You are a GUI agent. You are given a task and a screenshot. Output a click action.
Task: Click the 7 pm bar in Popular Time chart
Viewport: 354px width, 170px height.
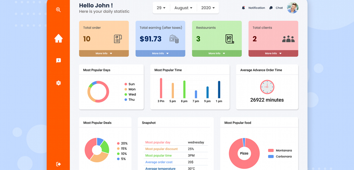coord(196,94)
